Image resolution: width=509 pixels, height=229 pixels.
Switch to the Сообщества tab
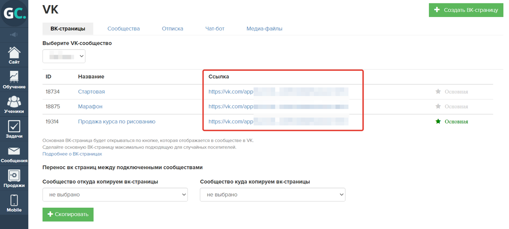point(123,29)
